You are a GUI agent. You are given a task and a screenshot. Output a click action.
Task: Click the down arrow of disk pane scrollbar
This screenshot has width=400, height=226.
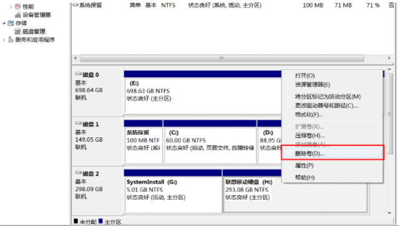click(x=389, y=213)
